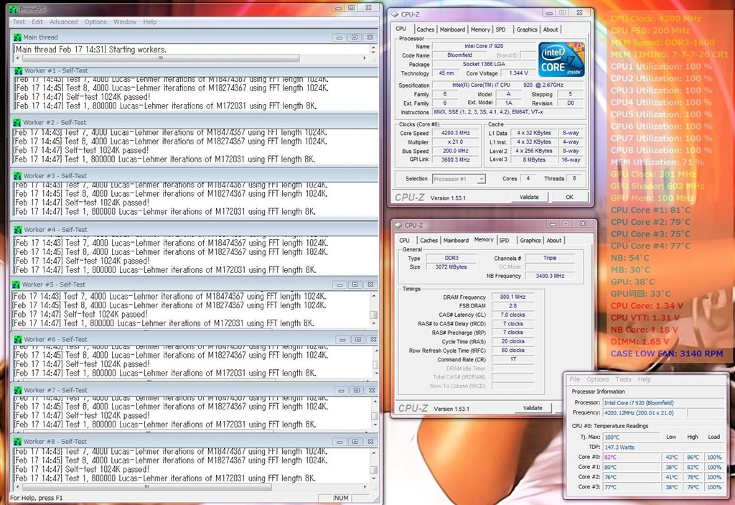Viewport: 735px width, 505px height.
Task: Click the Main thread window icon
Action: [x=17, y=37]
